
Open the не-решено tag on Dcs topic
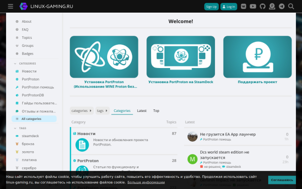pyautogui.click(x=210, y=167)
